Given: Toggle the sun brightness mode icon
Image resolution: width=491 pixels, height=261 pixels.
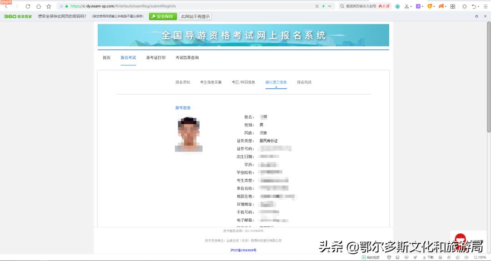Looking at the screenshot, I should (x=464, y=6).
